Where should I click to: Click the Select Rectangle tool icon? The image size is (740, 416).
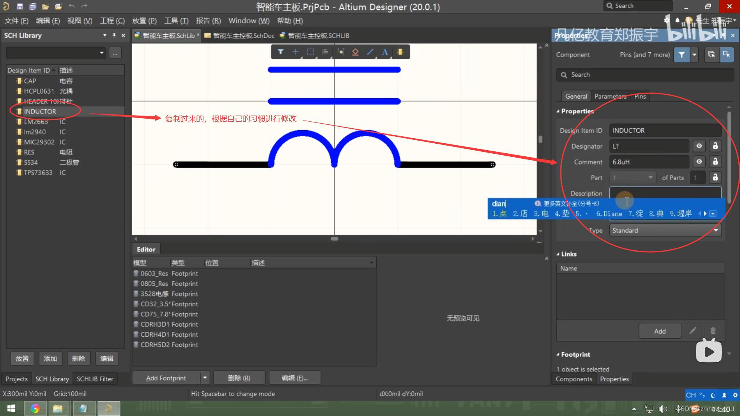pyautogui.click(x=310, y=52)
